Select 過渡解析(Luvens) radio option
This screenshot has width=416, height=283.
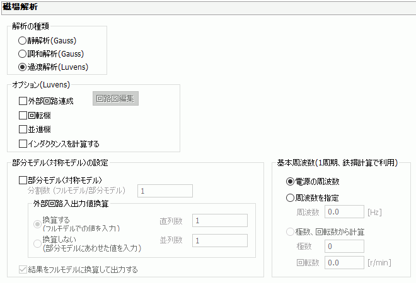click(x=23, y=66)
